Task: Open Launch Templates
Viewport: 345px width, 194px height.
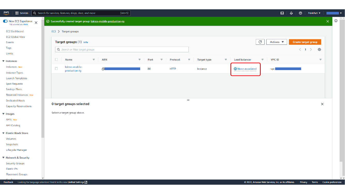Action: (x=17, y=78)
